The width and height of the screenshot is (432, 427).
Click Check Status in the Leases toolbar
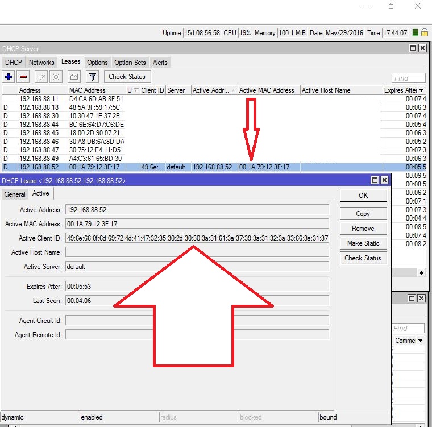point(127,77)
